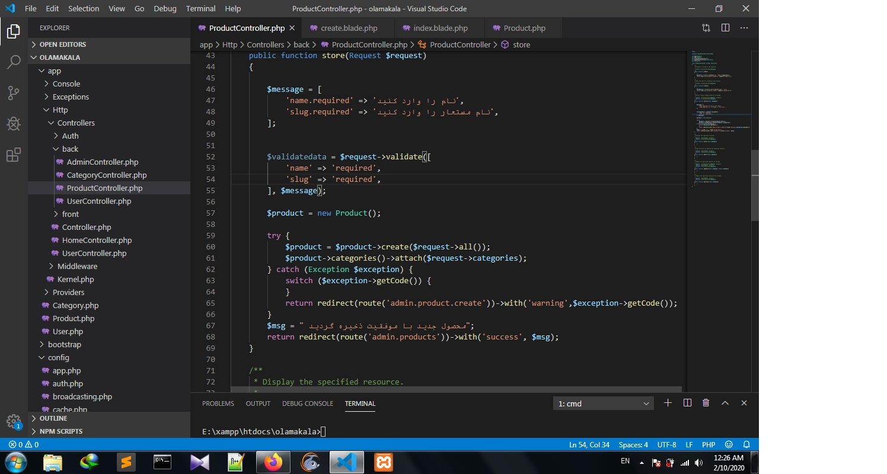Change encoding via UTF-8 status item
The height and width of the screenshot is (474, 887).
point(666,444)
